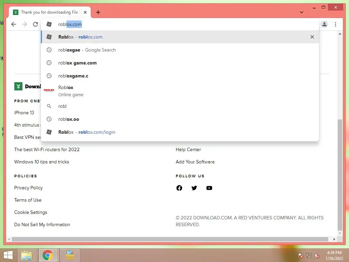Click the Roblox logo thumbnail in suggestions
This screenshot has height=262, width=349.
pos(49,90)
